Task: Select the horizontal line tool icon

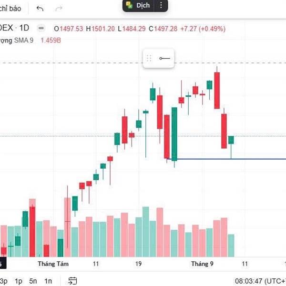Action: tap(164, 58)
